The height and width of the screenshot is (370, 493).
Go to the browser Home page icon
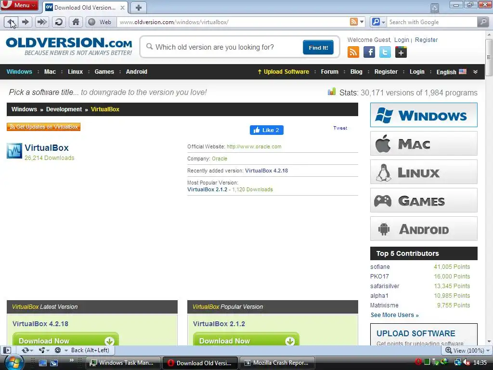[x=76, y=22]
